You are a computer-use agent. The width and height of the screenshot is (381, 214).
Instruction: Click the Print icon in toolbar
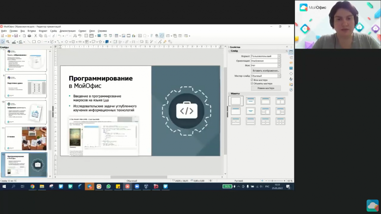click(29, 36)
